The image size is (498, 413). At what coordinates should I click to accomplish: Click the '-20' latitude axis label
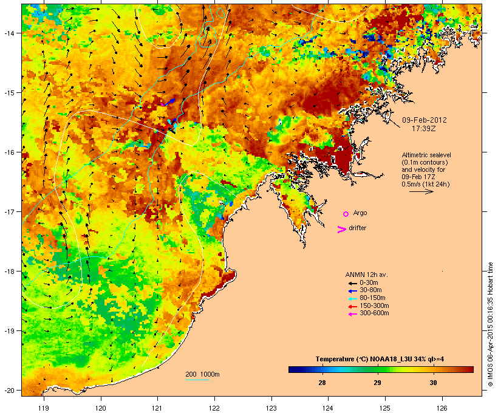[x=9, y=391]
